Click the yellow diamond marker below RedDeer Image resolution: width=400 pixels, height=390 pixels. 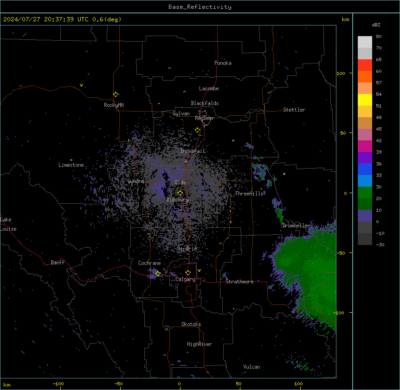coord(197,130)
